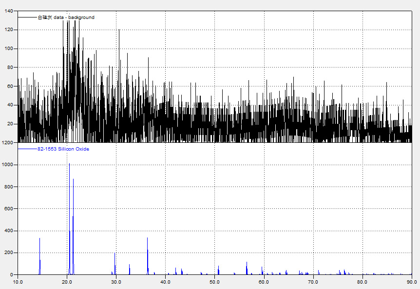Click the 400 label on the lower y-axis
The width and height of the screenshot is (420, 289).
(x=9, y=231)
